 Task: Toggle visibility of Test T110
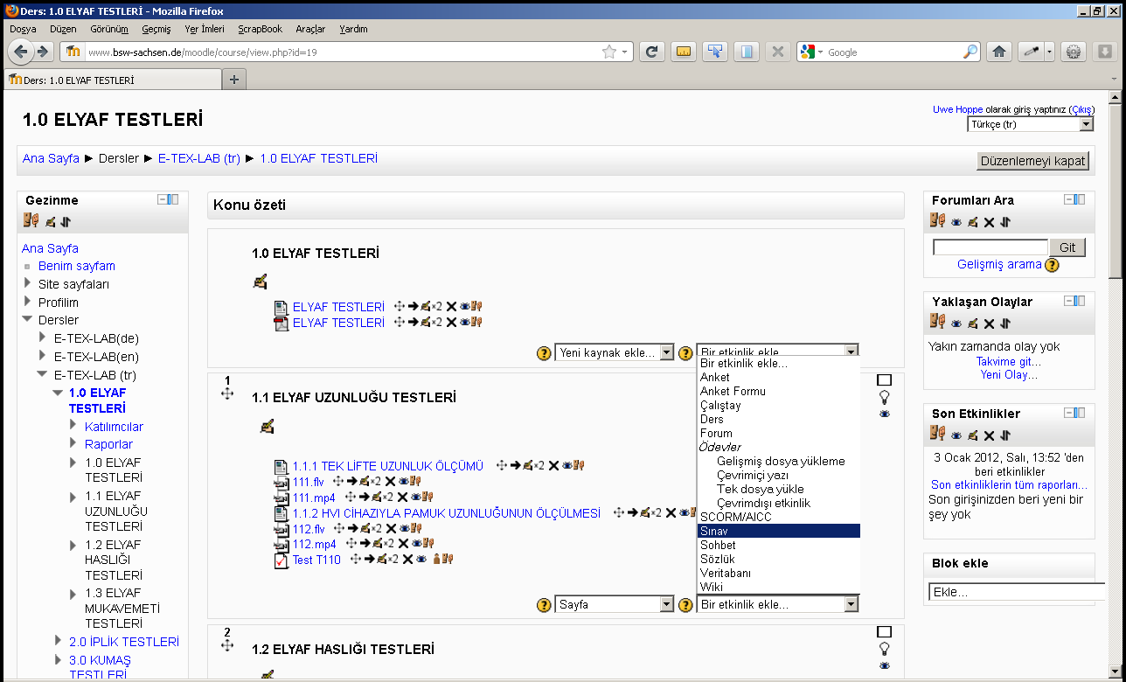click(421, 560)
